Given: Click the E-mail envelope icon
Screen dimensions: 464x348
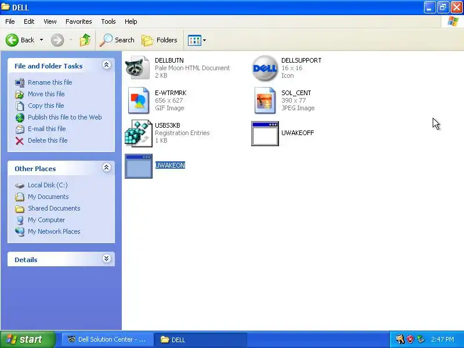Looking at the screenshot, I should (x=20, y=129).
